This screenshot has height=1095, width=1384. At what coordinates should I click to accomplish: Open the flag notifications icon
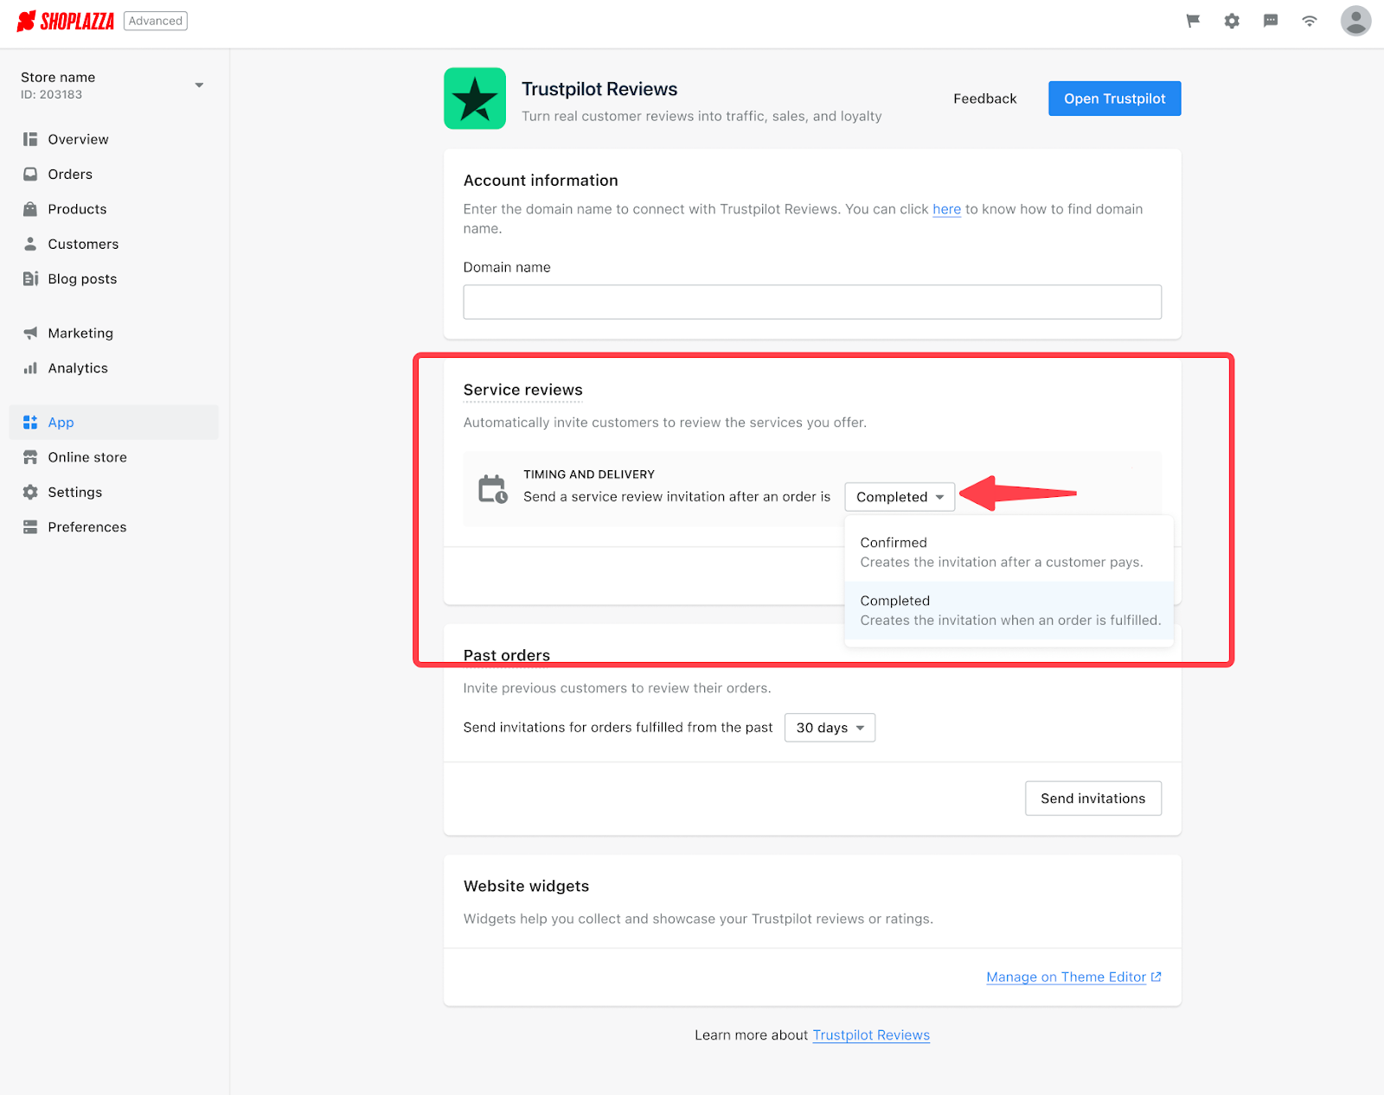[1193, 21]
